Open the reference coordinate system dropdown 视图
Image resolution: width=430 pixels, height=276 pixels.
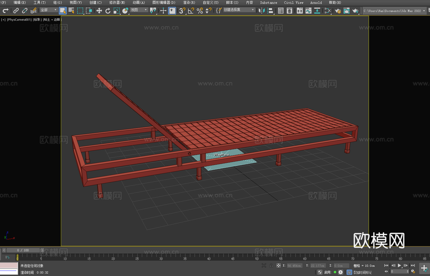point(139,10)
